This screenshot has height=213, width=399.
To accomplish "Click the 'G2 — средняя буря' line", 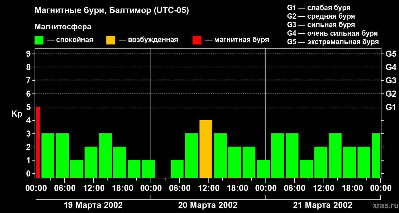I will pos(321,16).
